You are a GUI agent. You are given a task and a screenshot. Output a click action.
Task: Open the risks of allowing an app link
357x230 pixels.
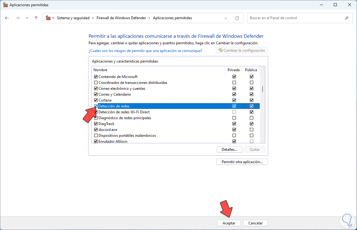point(145,51)
